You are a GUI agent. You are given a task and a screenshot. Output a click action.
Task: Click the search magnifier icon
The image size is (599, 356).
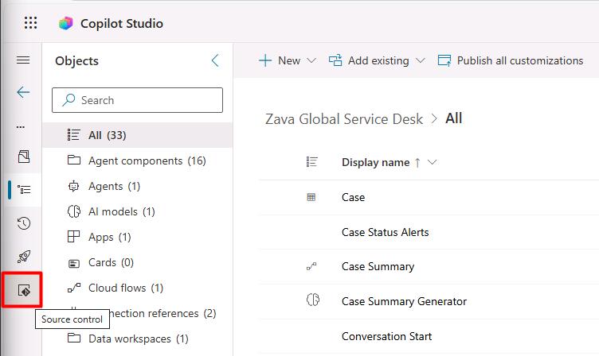(x=69, y=99)
